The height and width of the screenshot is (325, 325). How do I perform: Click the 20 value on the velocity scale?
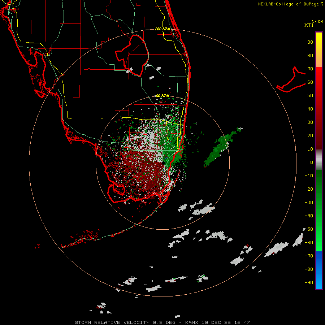pos(310,136)
